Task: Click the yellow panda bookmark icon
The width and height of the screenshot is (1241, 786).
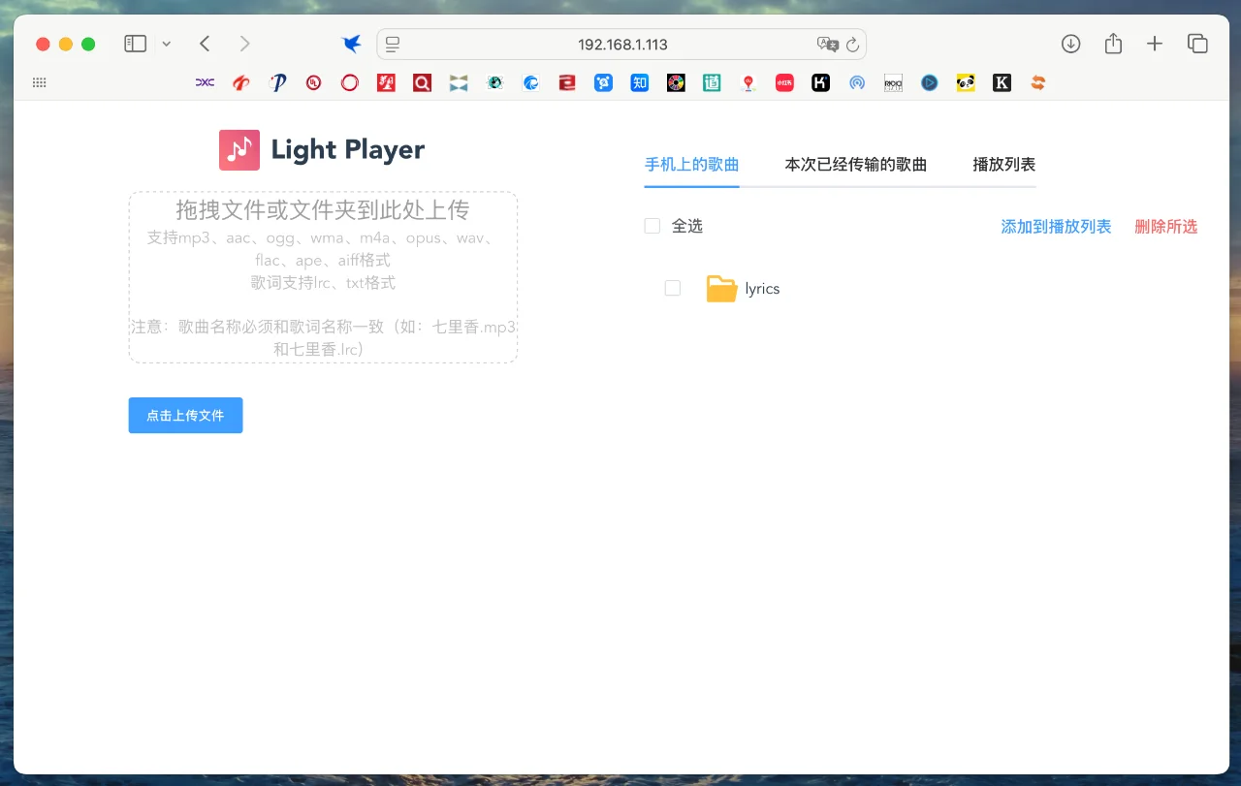Action: (965, 82)
